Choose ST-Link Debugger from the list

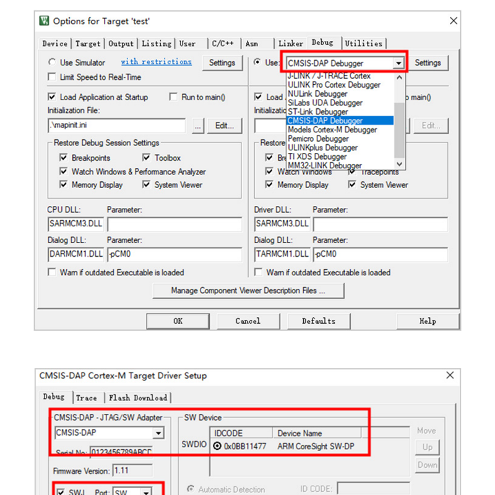click(x=317, y=112)
